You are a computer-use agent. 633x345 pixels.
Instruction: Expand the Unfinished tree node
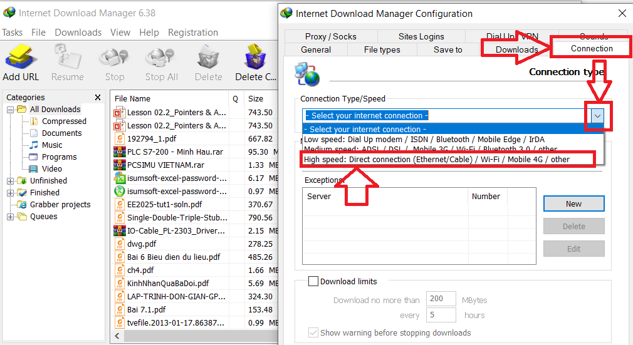point(10,181)
